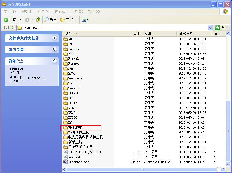Select the ZWtempdb.mdb Access file icon

[66, 162]
